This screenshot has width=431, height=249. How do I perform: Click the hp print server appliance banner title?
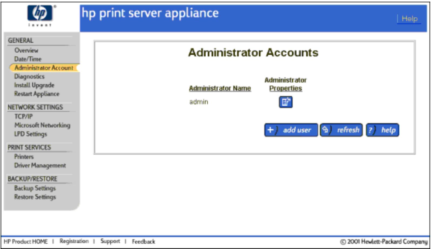(x=150, y=13)
